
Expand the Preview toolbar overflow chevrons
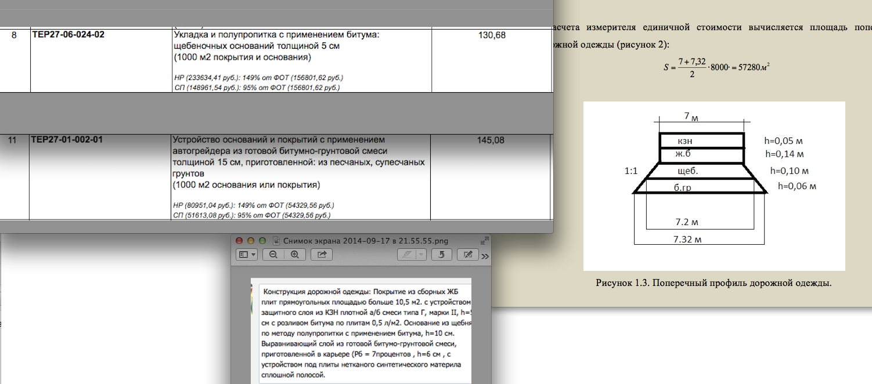(x=485, y=255)
